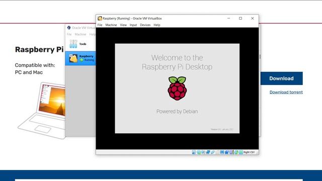Screen dimensions: 322x181
Task: Click 'Compatible with:' text on webpage
Action: click(x=35, y=65)
